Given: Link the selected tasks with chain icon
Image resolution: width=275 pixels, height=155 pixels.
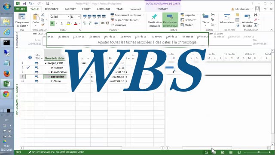Looking at the screenshot, I should [103, 23].
